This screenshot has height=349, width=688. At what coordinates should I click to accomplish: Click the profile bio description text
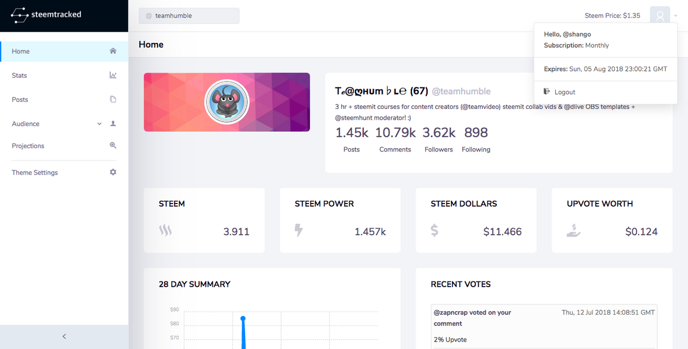tap(485, 112)
